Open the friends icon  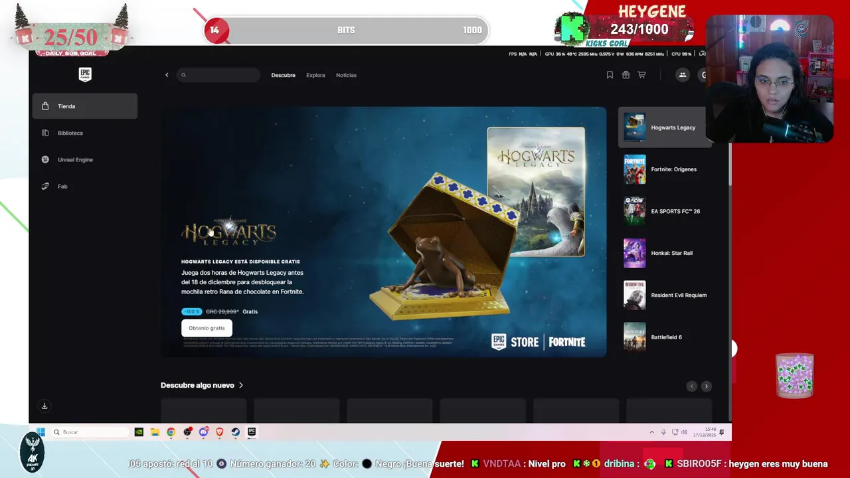click(682, 75)
